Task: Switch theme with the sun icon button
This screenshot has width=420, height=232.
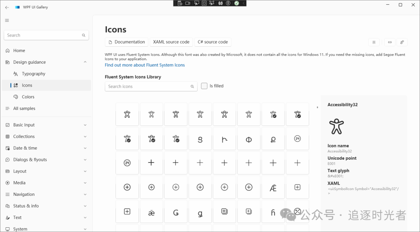Action: [x=374, y=42]
